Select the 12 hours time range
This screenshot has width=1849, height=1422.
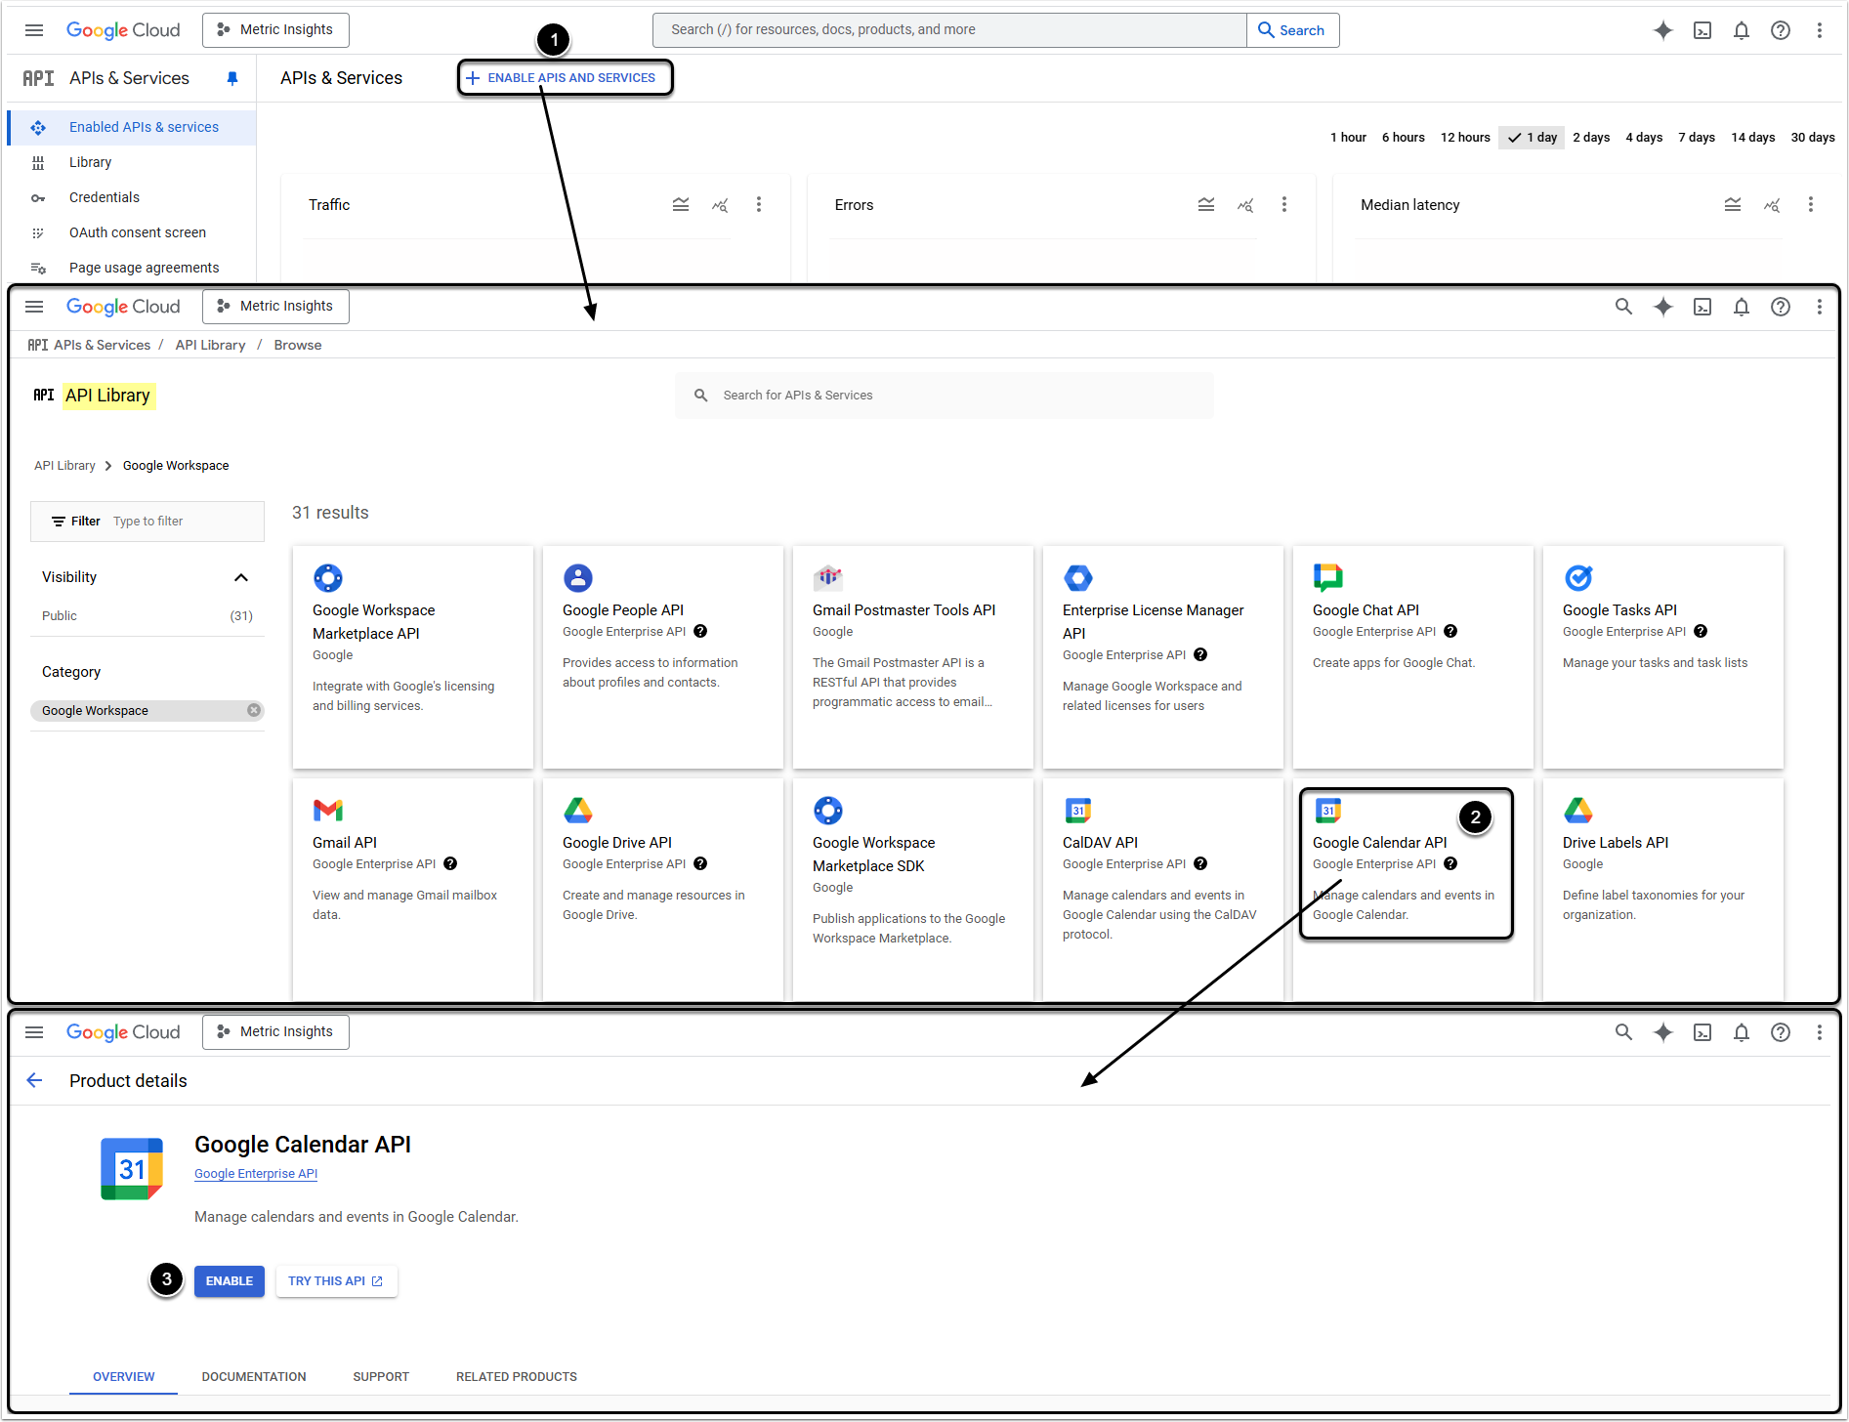pyautogui.click(x=1465, y=138)
